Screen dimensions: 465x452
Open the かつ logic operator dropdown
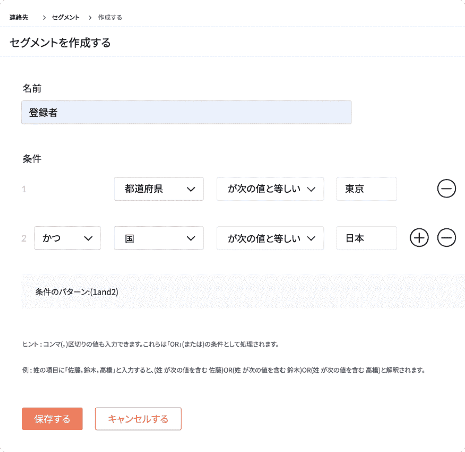click(67, 238)
